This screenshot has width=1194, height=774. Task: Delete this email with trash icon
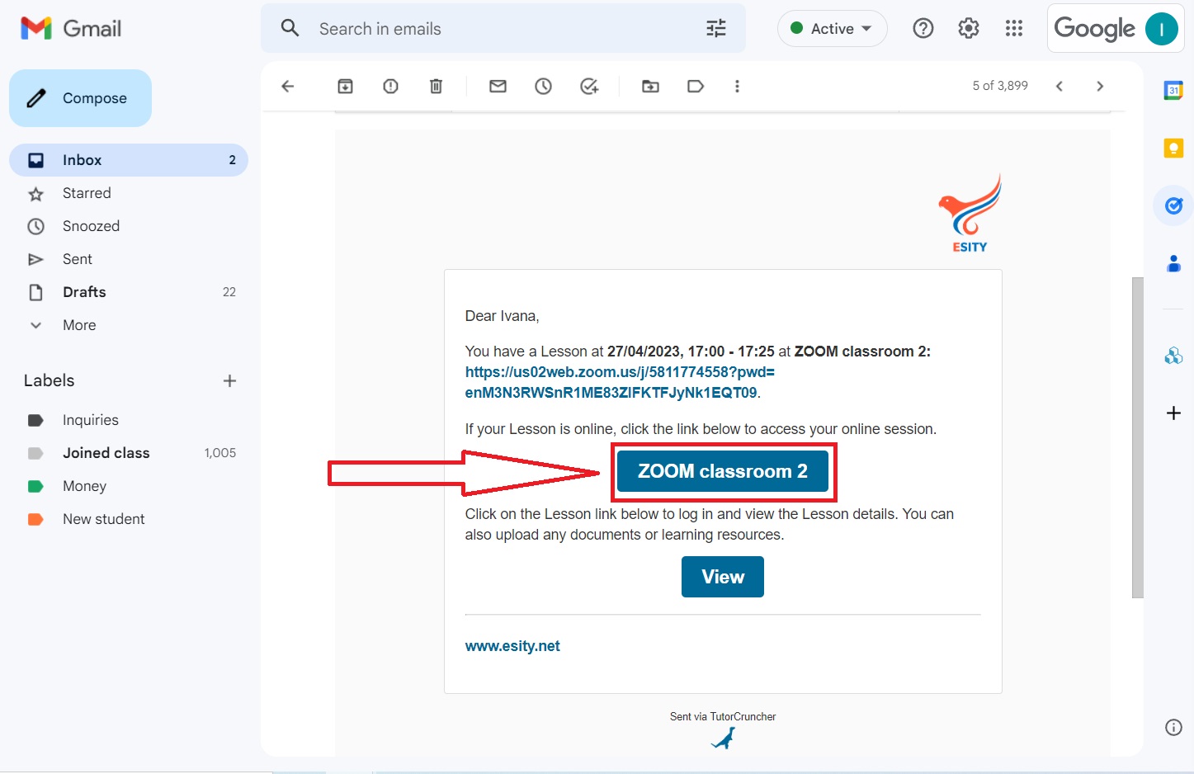click(437, 86)
